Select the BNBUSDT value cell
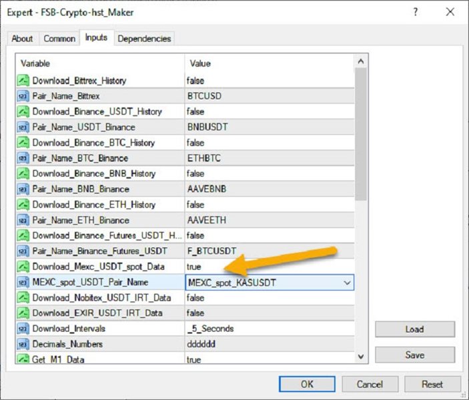 (270, 127)
